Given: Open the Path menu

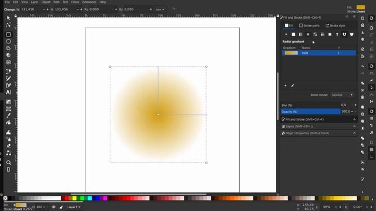Looking at the screenshot, I should pos(56,2).
